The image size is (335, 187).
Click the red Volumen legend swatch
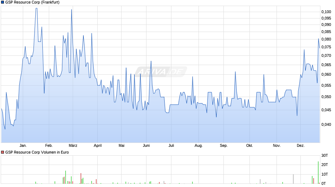[2, 152]
